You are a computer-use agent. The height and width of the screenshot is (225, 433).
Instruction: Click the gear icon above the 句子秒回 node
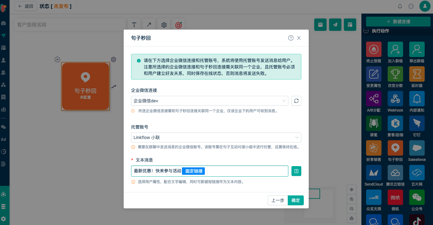(x=113, y=59)
